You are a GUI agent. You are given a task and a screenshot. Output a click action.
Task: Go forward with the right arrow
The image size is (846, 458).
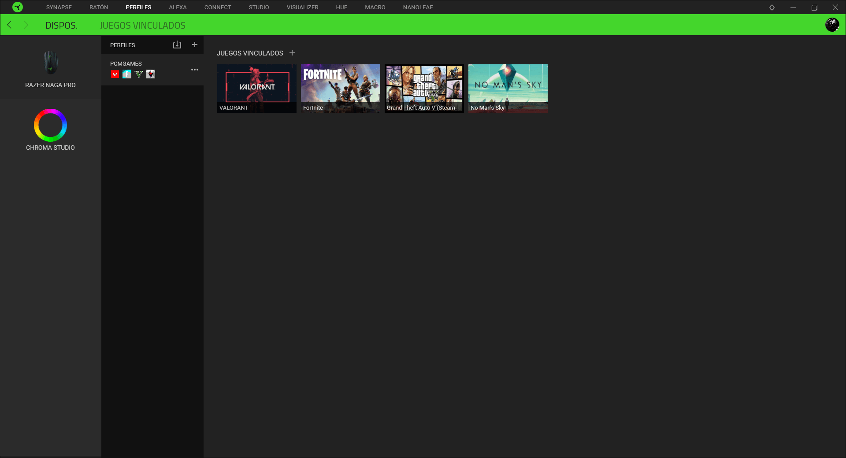[x=26, y=25]
